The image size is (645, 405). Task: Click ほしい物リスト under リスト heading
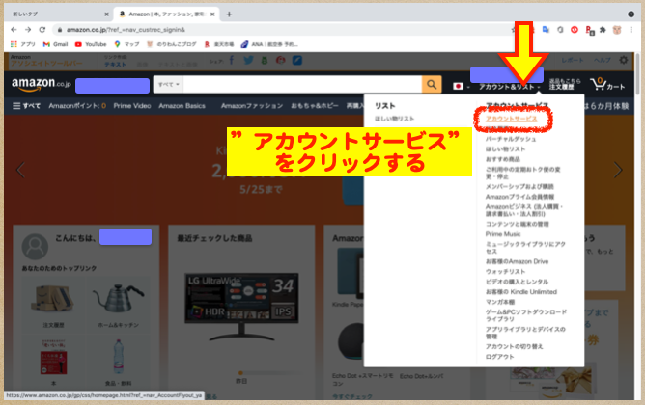point(394,119)
